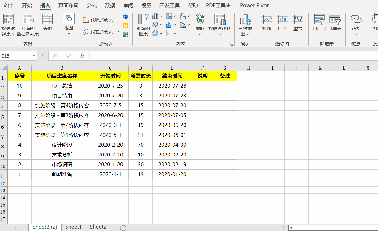Expand the Maps (地图) dropdown
Viewport: 378px width, 231px height.
(x=200, y=34)
